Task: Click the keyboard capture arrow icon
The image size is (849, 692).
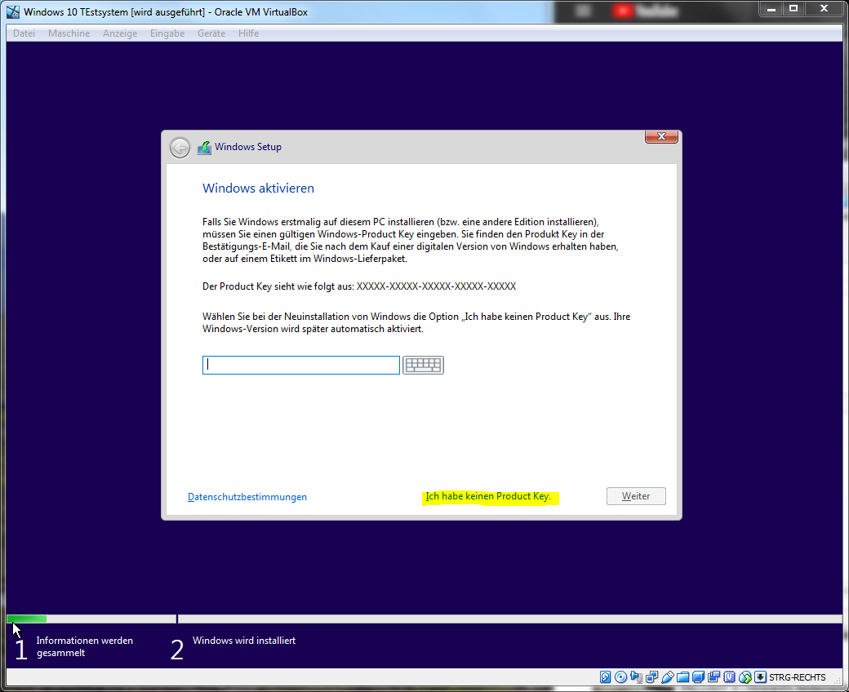Action: (760, 677)
